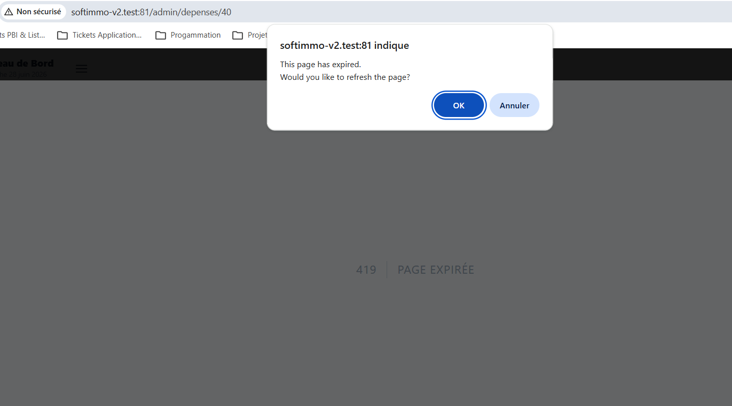Screen dimensions: 732x406
Task: Click the 419 error code text
Action: pyautogui.click(x=366, y=270)
